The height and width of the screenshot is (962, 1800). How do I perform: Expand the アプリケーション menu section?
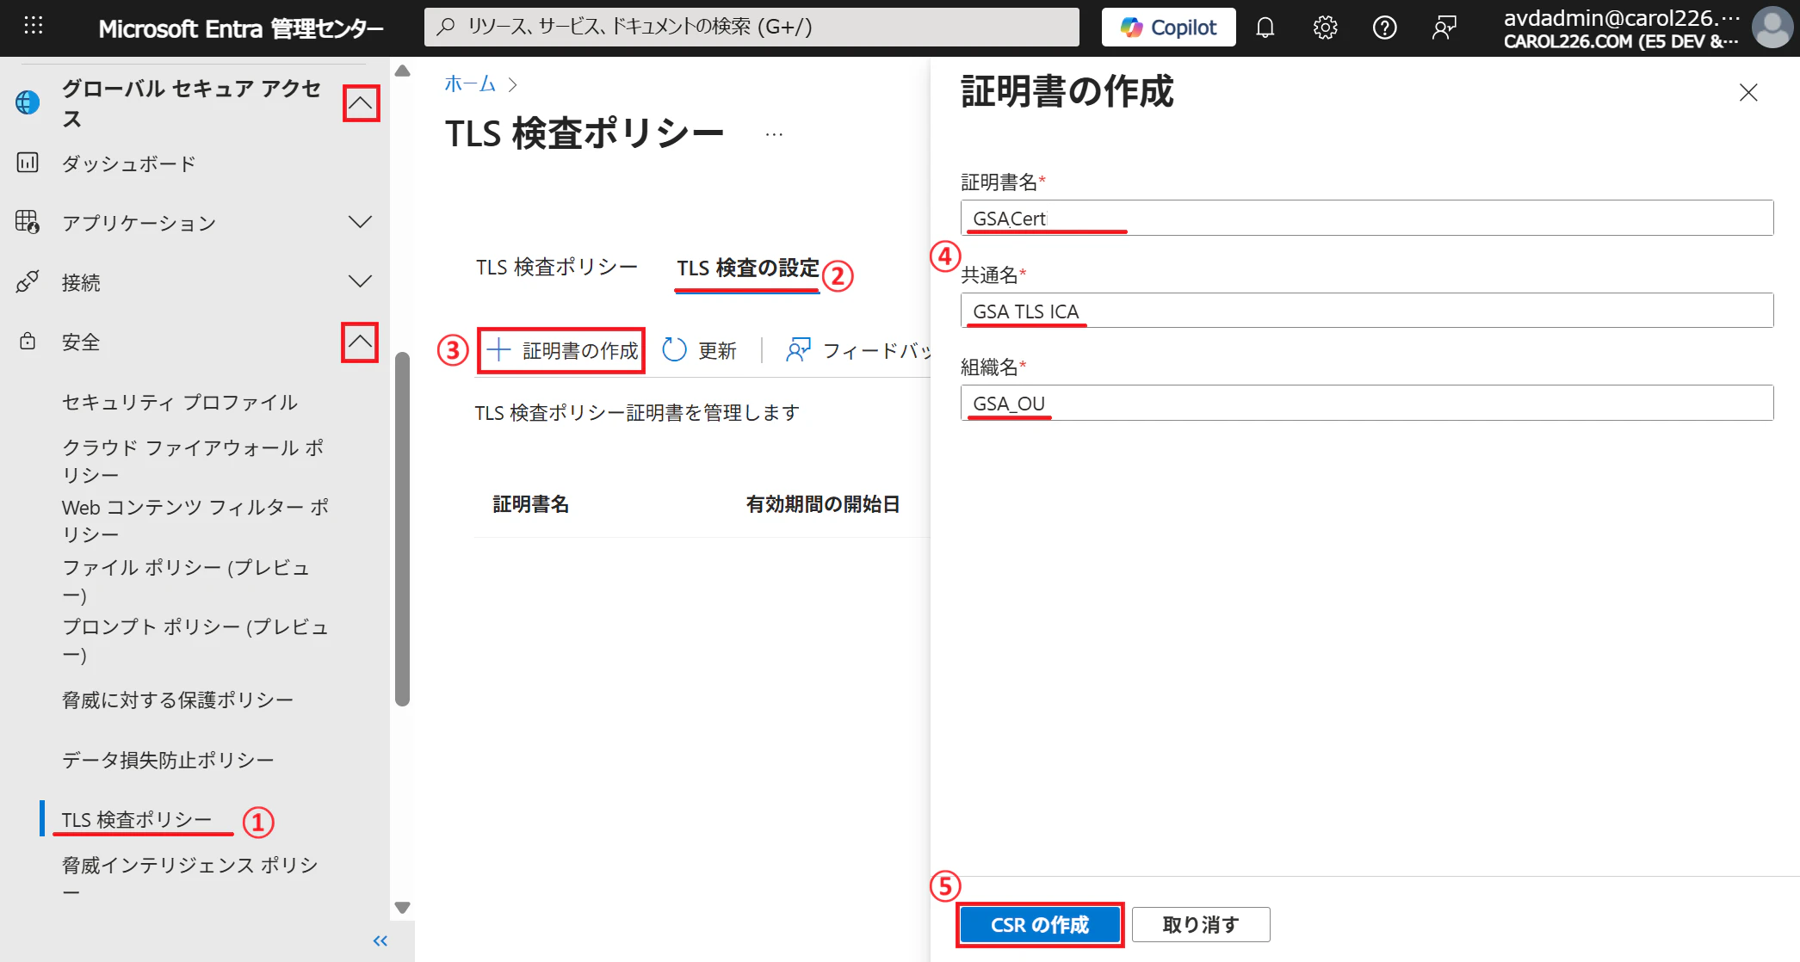360,223
